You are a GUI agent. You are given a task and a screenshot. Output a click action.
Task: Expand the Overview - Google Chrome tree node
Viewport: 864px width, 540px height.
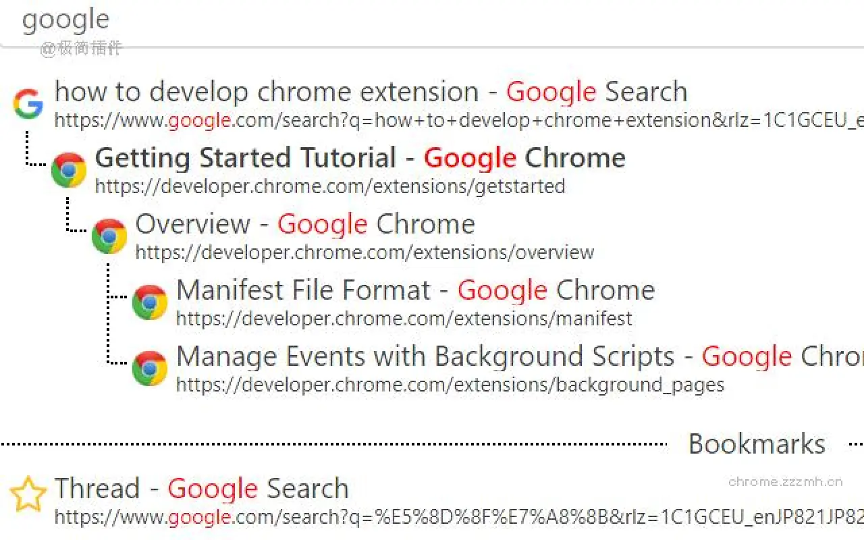pos(109,236)
